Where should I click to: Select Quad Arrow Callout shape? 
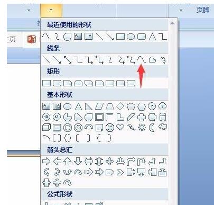coord(57,183)
